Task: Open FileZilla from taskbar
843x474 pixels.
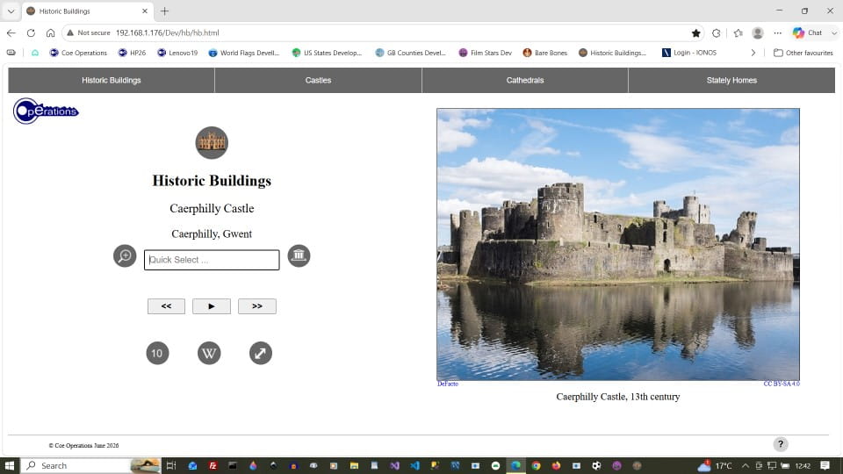Action: point(213,465)
